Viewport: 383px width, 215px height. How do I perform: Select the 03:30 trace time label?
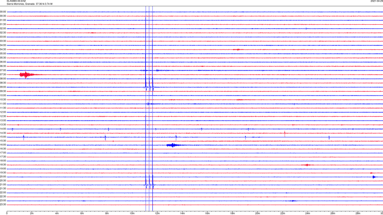[x=3, y=41]
